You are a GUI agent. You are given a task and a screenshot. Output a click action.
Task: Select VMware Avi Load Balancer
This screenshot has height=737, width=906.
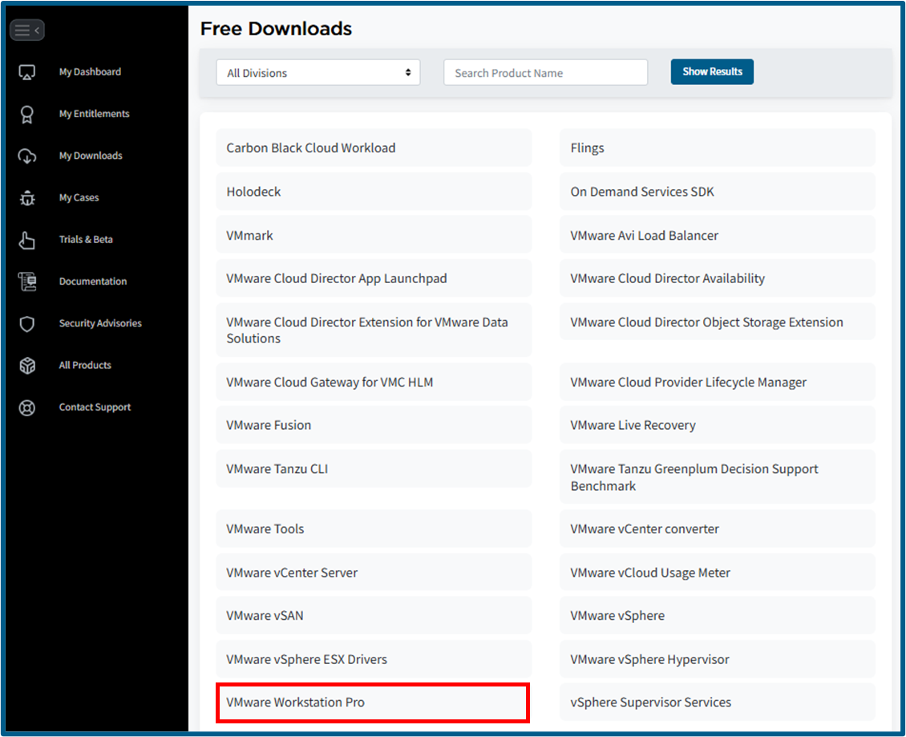[x=717, y=235]
